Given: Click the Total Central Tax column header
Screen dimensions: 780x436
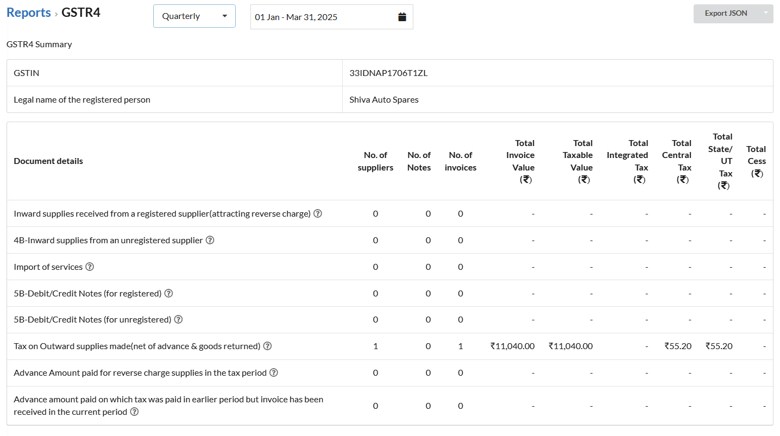Looking at the screenshot, I should (x=677, y=161).
